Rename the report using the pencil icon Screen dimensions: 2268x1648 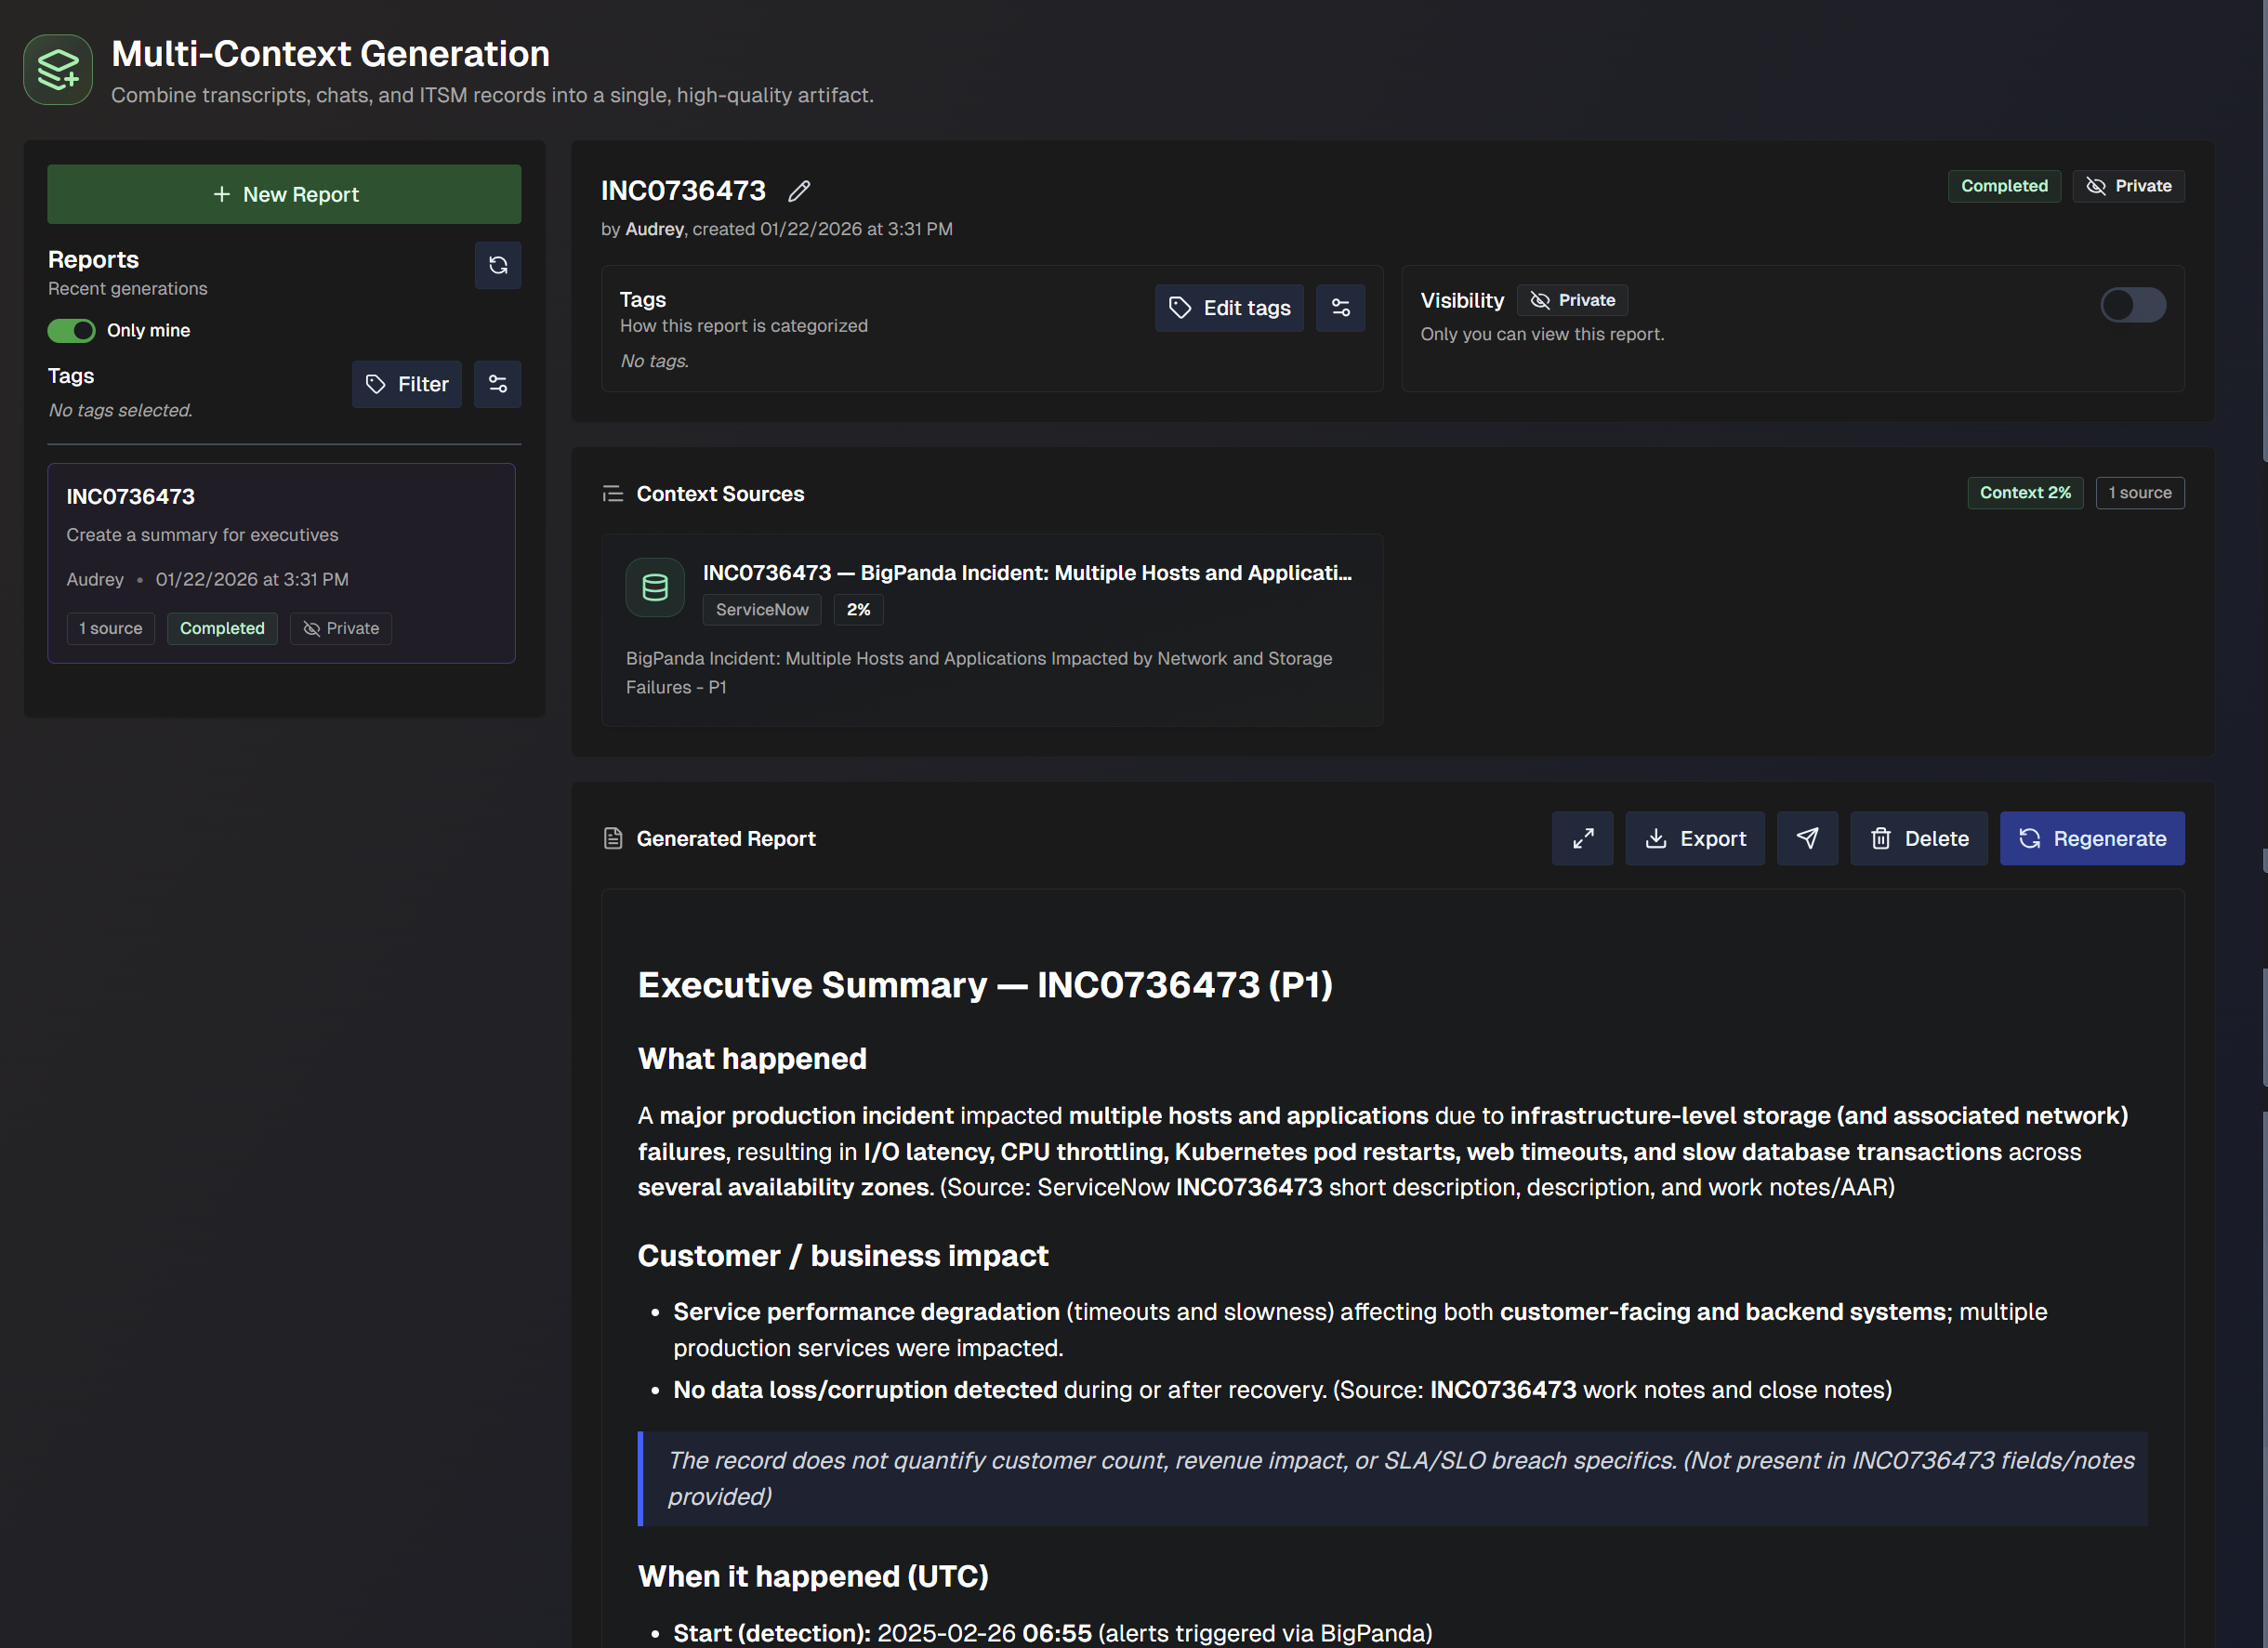[798, 190]
